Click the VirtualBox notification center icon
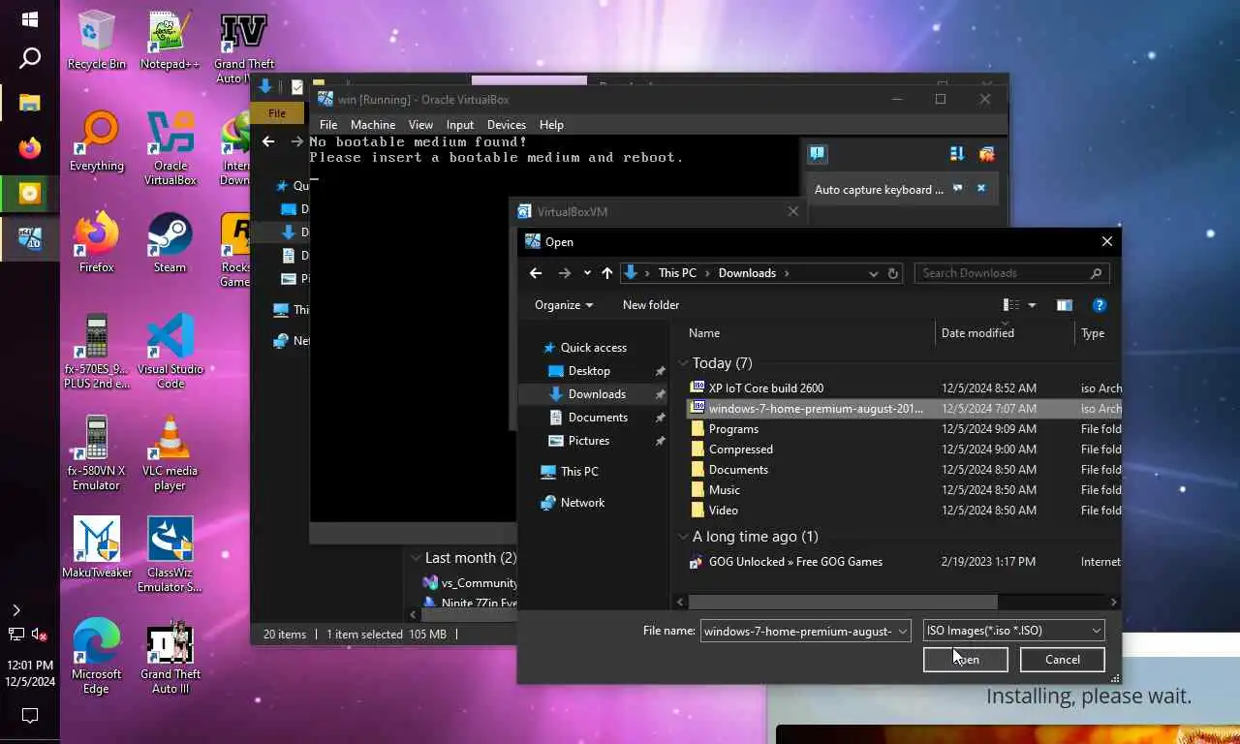This screenshot has width=1240, height=744. pyautogui.click(x=818, y=153)
